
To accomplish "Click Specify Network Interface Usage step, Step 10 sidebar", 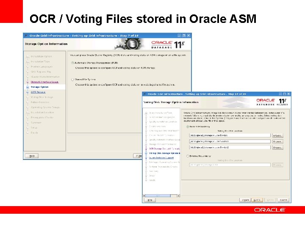I will pos(164,140).
